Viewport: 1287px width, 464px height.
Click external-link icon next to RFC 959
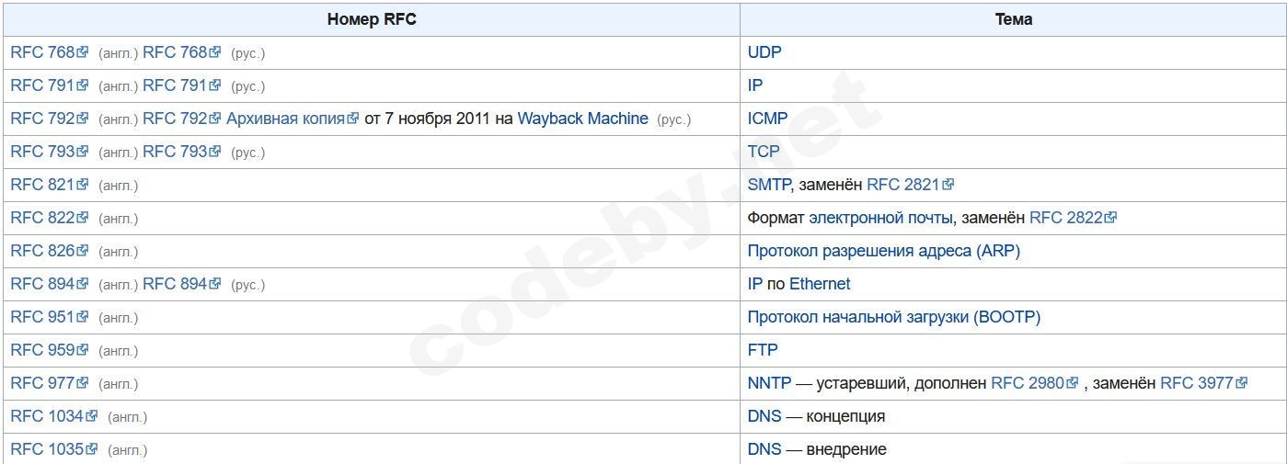83,350
